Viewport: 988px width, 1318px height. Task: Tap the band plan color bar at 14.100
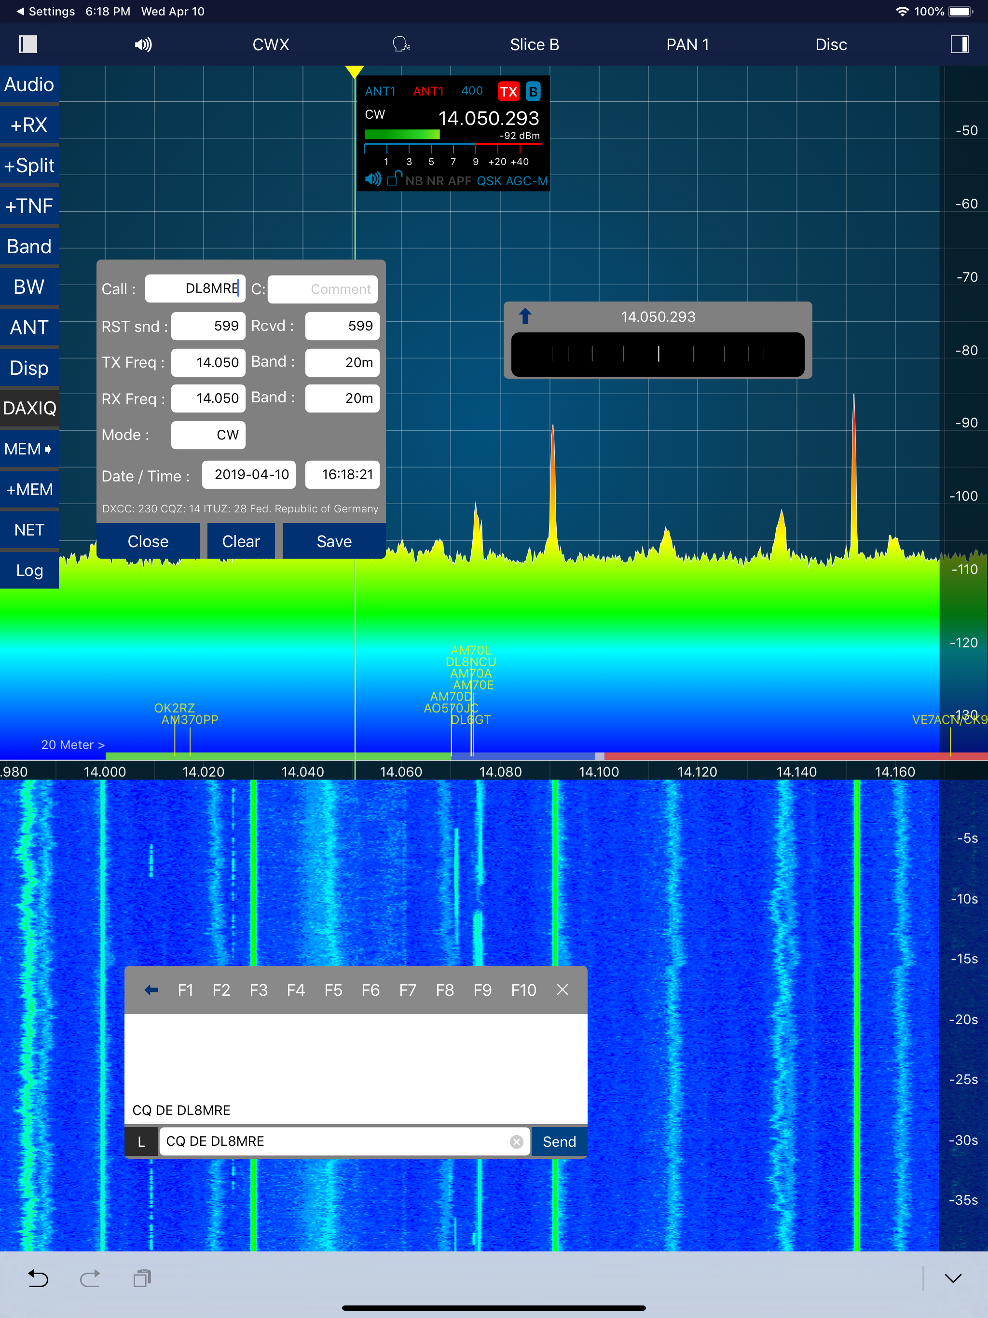(x=599, y=755)
